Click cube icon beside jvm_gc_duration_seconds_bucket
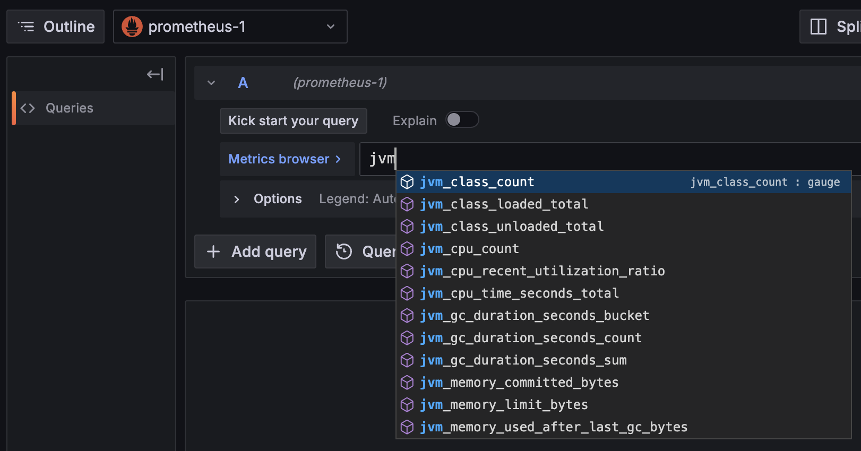 (407, 316)
